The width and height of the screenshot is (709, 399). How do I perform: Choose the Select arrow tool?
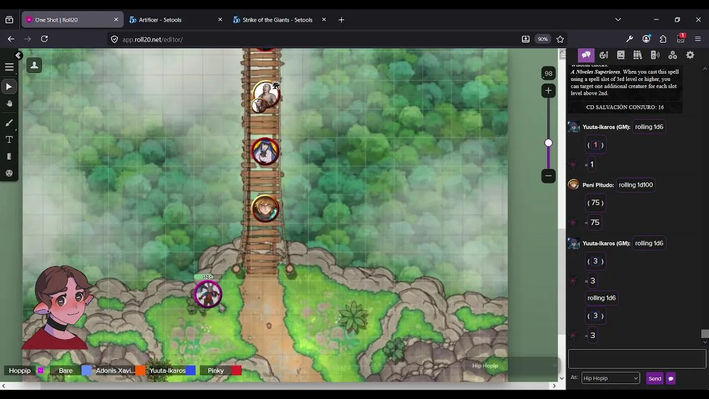pyautogui.click(x=9, y=86)
